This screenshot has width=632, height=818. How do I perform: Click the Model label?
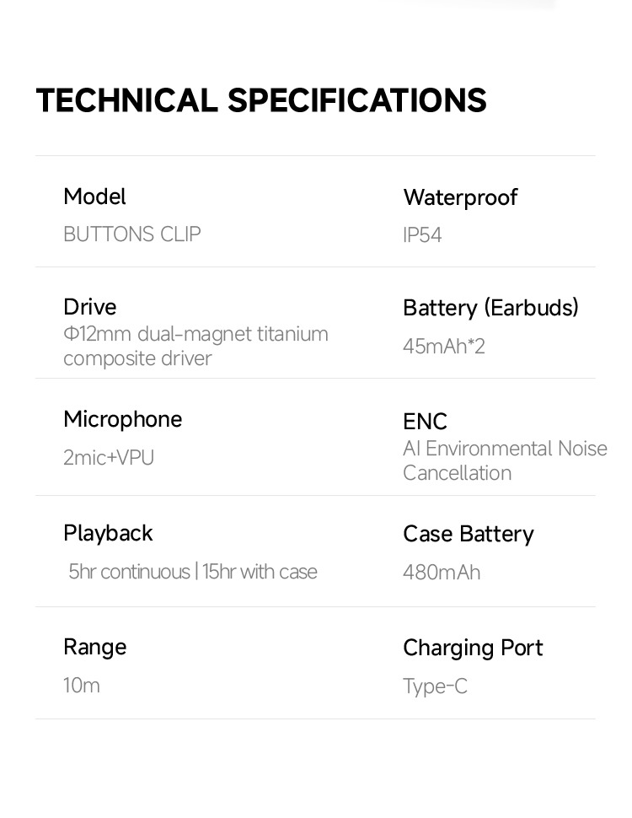pos(94,196)
